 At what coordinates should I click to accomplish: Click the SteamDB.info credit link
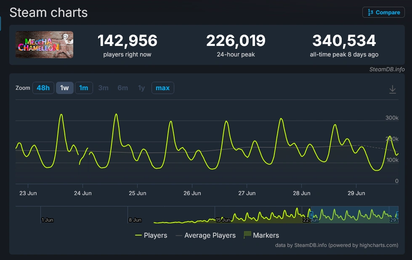(387, 69)
